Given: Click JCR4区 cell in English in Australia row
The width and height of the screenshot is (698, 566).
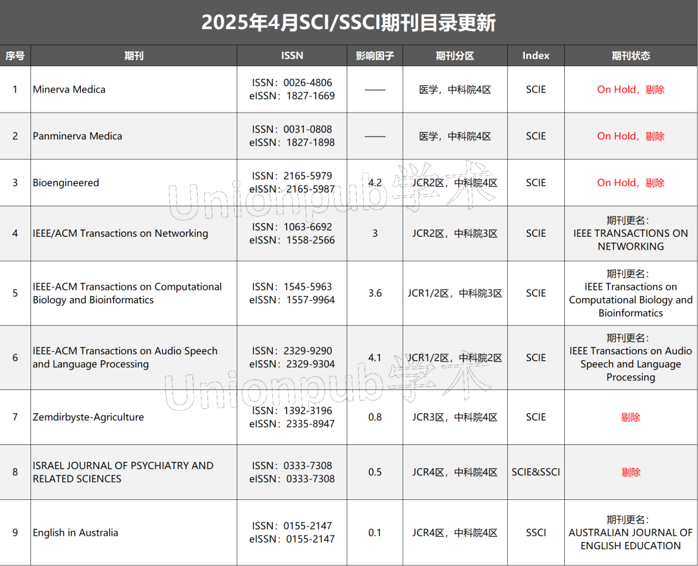Looking at the screenshot, I should (455, 532).
